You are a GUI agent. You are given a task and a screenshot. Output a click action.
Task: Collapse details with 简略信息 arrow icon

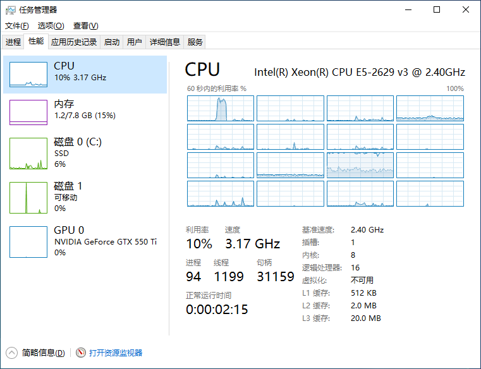11,353
